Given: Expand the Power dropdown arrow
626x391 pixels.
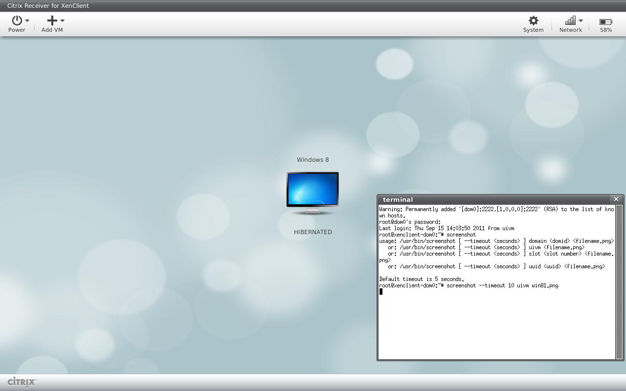Looking at the screenshot, I should (x=27, y=21).
